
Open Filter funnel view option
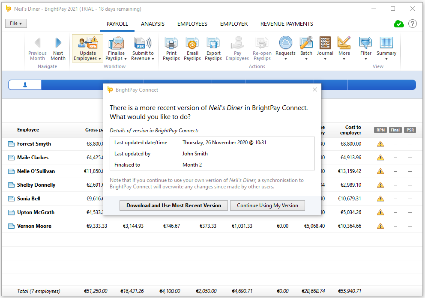[365, 48]
